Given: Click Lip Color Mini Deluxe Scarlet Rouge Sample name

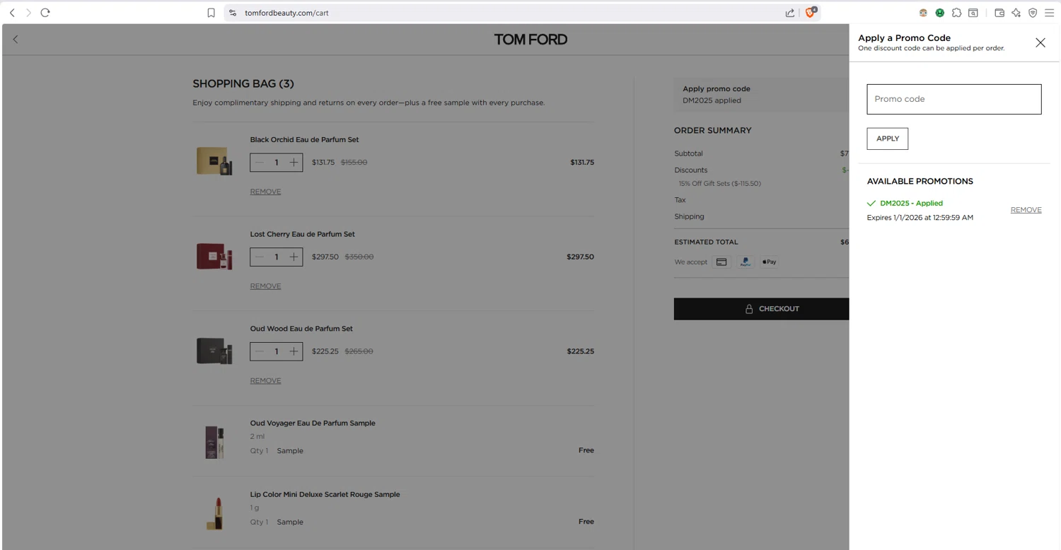Looking at the screenshot, I should 325,495.
